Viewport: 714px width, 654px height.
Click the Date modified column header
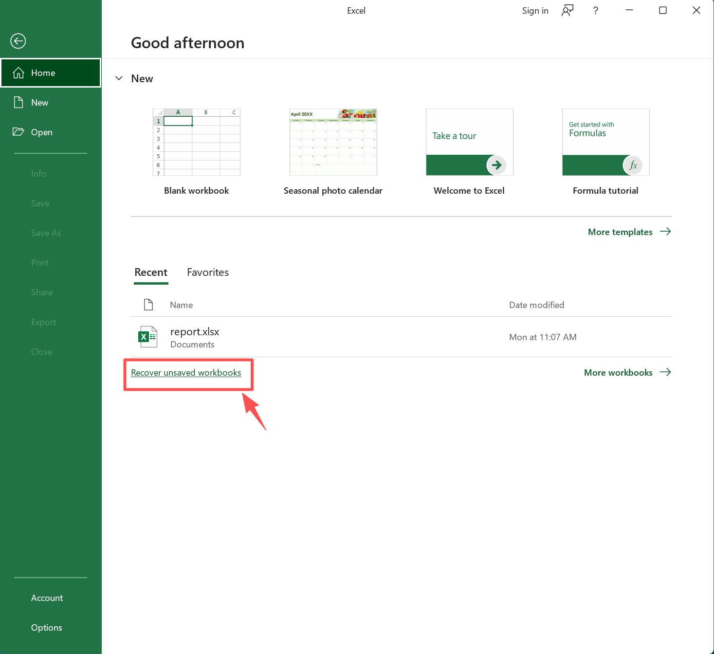[536, 305]
